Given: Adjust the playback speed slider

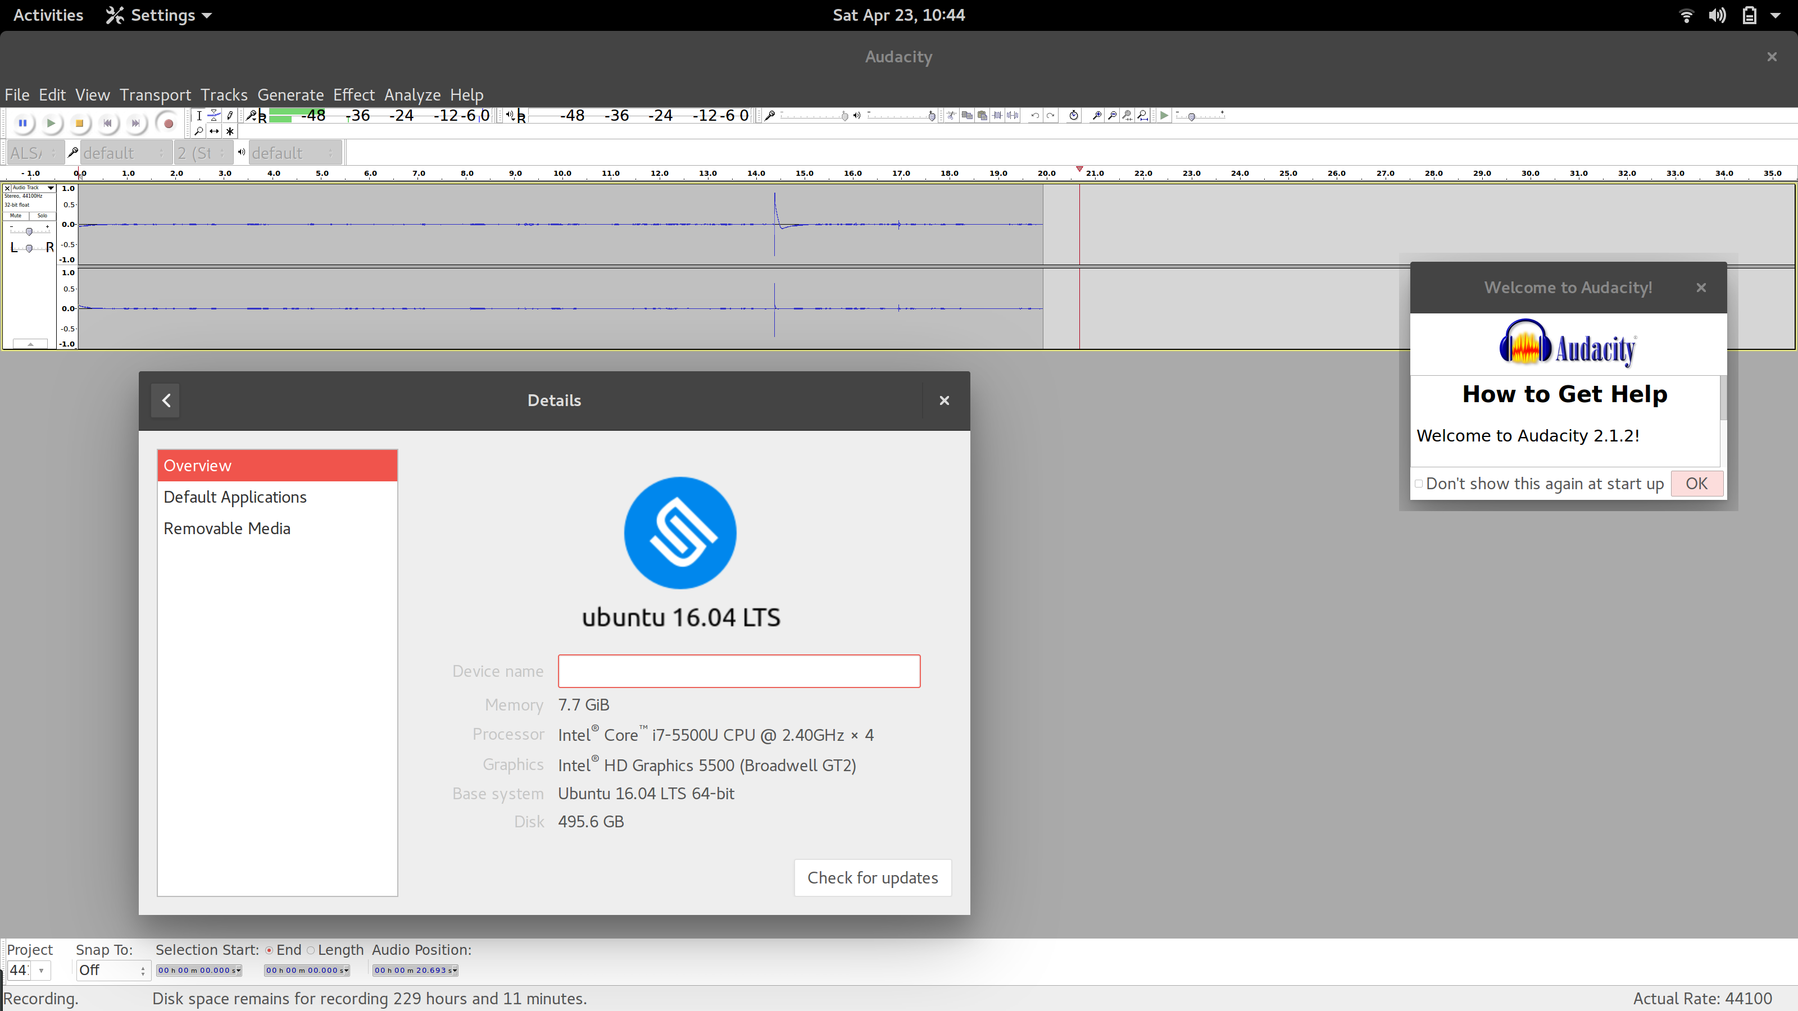Looking at the screenshot, I should pyautogui.click(x=1201, y=116).
